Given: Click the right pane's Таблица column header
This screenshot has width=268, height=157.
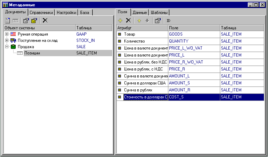Looking at the screenshot, I should (x=242, y=28).
